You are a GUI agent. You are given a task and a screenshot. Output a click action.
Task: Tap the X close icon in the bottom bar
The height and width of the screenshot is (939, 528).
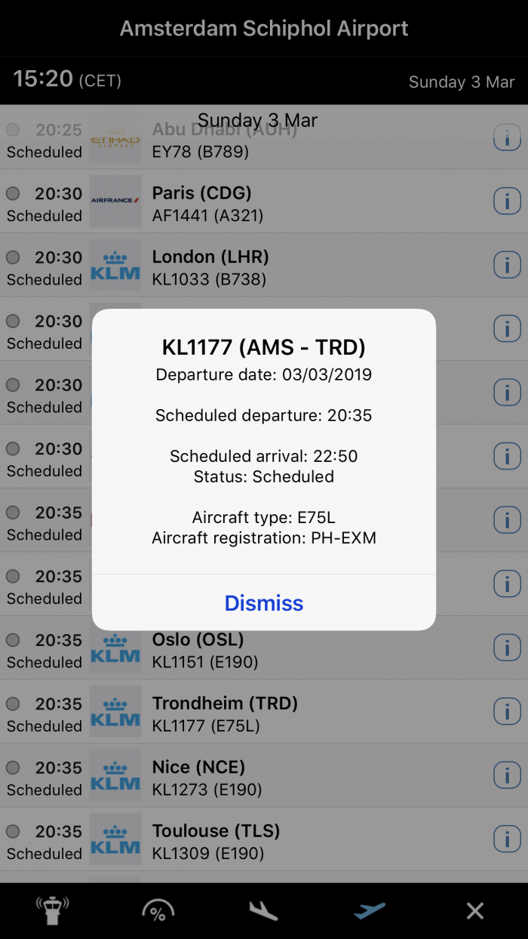tap(475, 910)
